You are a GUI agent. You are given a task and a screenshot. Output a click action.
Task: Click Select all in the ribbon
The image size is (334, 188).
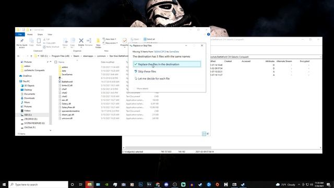point(149,39)
